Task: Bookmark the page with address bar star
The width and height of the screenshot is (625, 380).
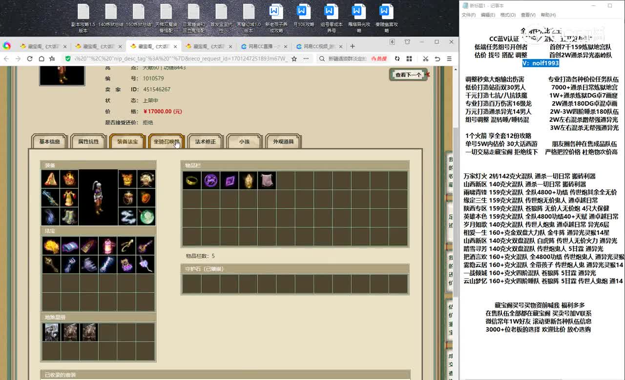Action: click(294, 58)
